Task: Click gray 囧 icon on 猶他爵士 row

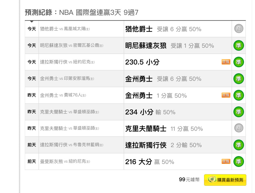Action: click(238, 29)
